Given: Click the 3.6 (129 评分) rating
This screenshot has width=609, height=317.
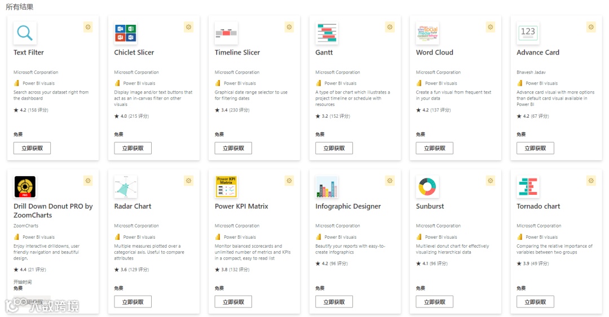Looking at the screenshot, I should (x=131, y=270).
